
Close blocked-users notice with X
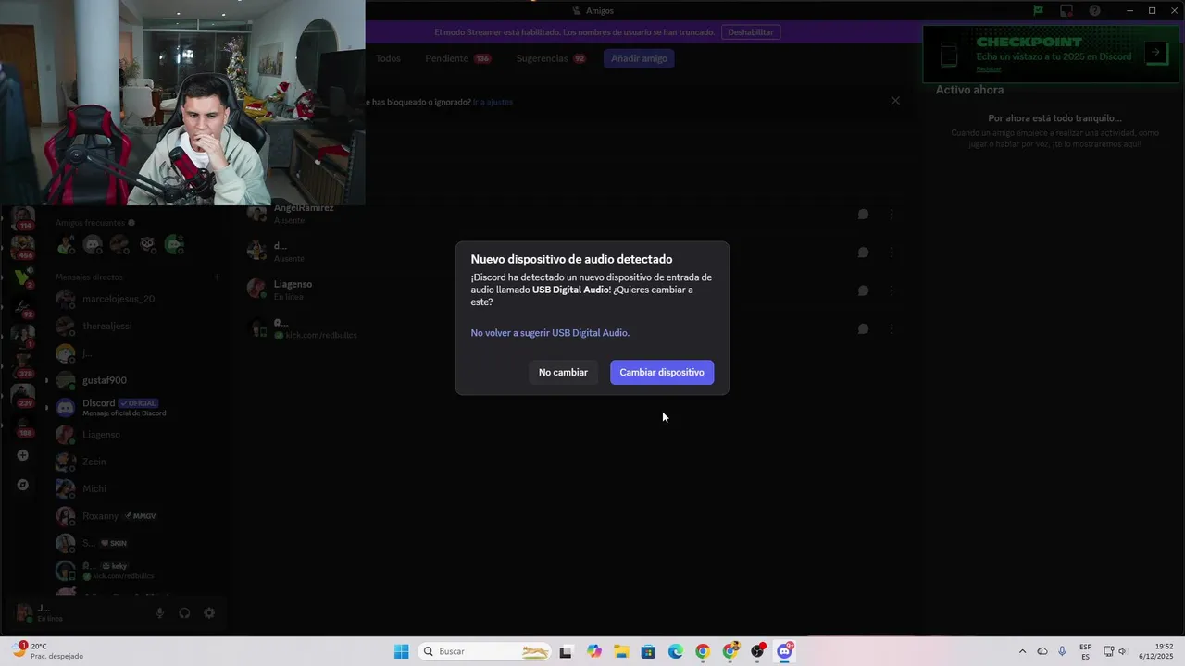pos(895,101)
